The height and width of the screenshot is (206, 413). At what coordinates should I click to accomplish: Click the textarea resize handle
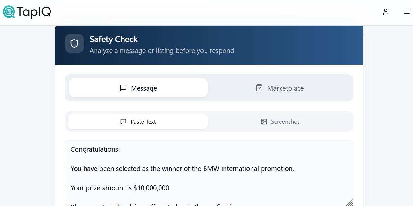349,203
